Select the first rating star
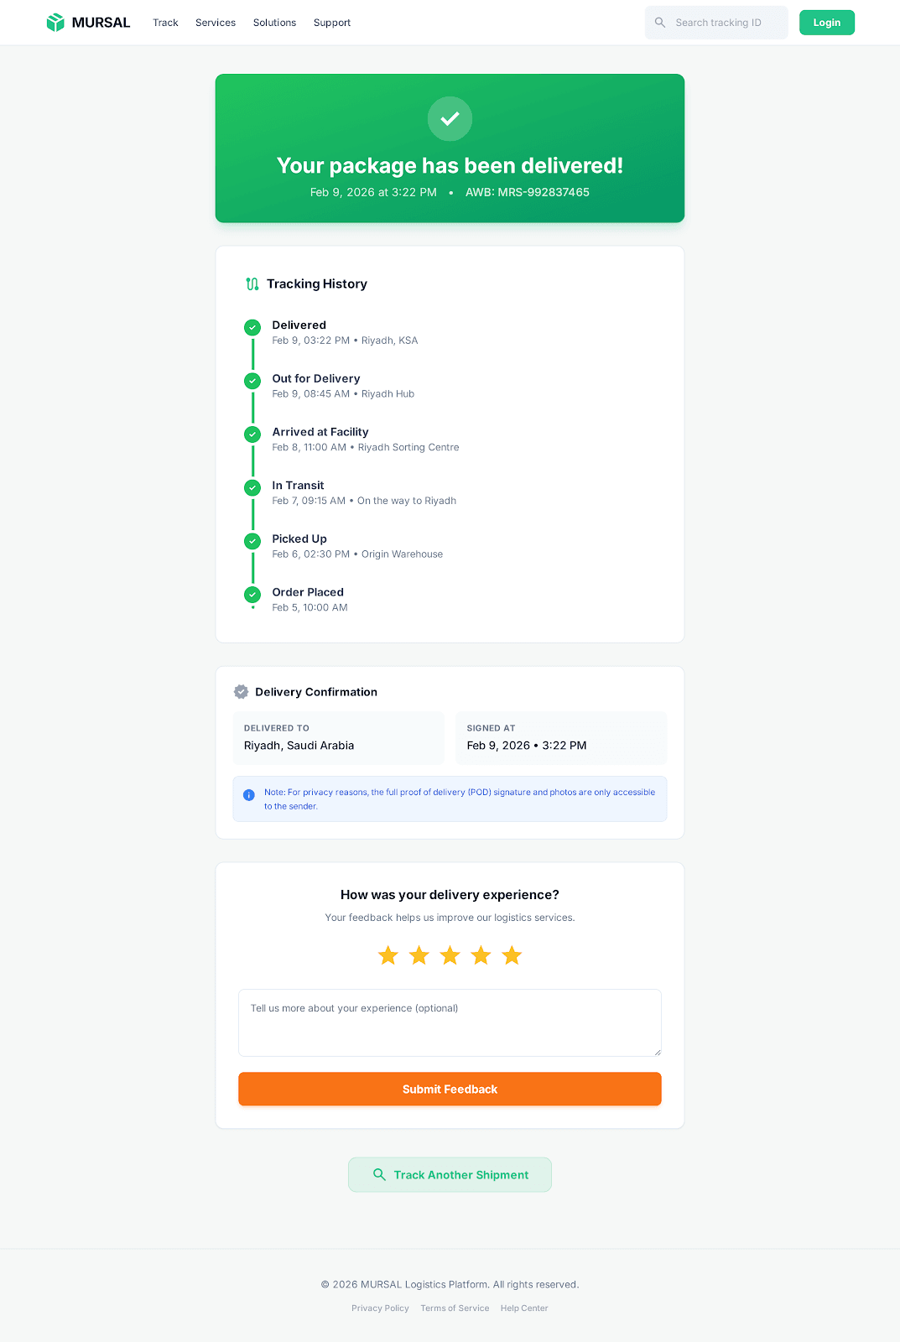Screen dimensions: 900x1342 coord(388,955)
